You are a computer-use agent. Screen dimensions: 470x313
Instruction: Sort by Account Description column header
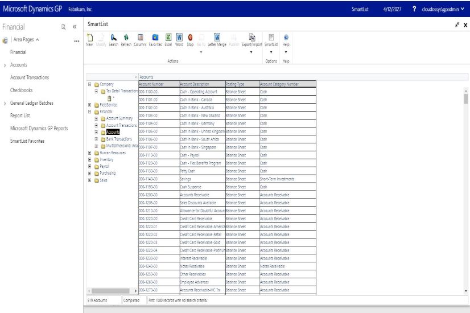tap(203, 84)
